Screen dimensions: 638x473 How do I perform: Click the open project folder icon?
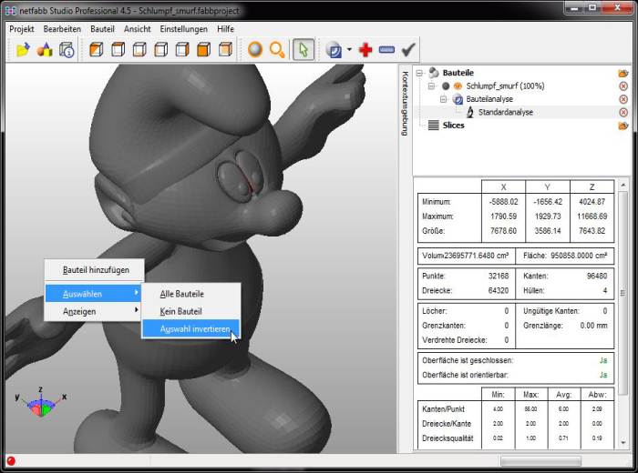point(23,50)
